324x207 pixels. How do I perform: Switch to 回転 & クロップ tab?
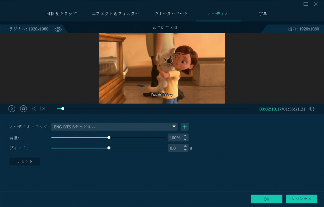pyautogui.click(x=61, y=14)
